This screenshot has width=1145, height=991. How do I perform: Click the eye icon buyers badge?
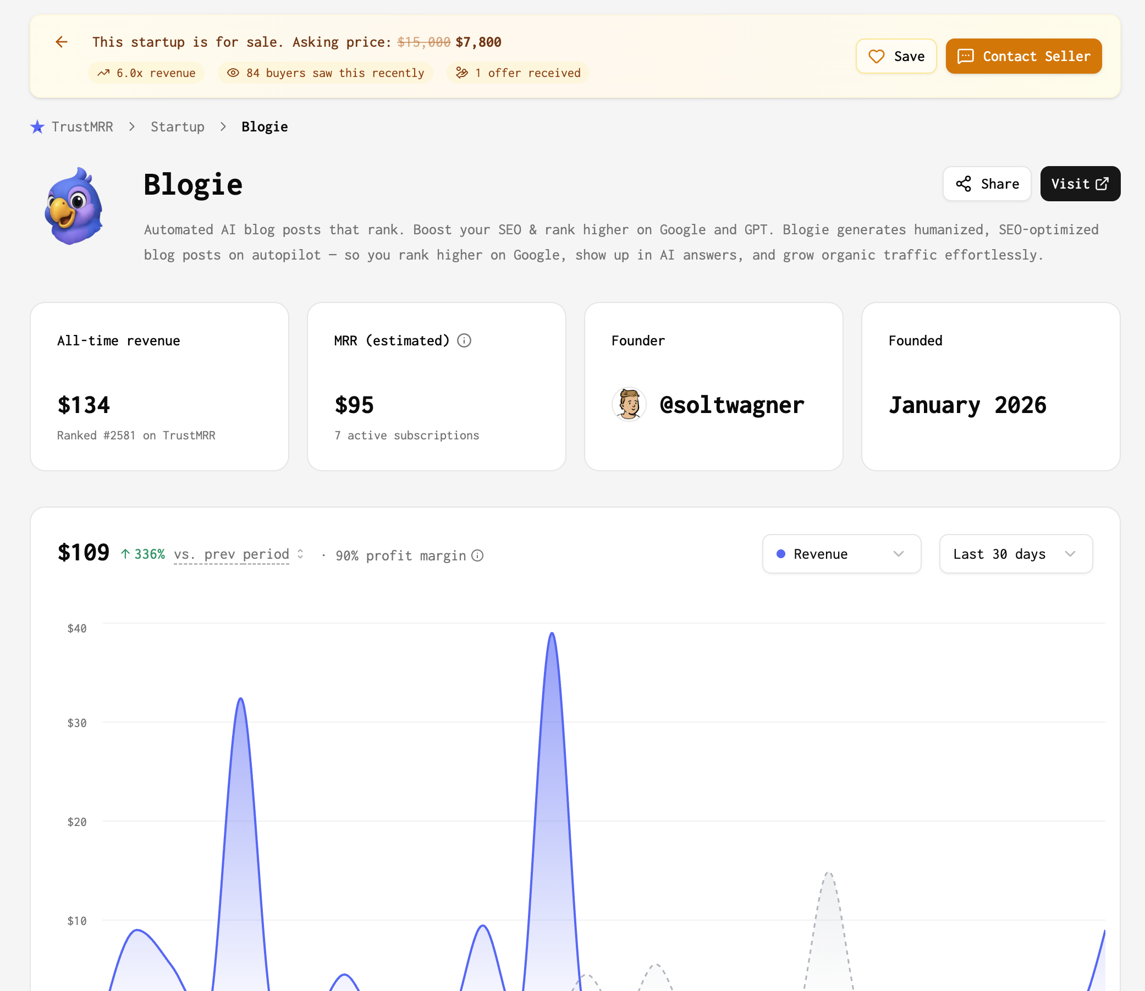233,73
